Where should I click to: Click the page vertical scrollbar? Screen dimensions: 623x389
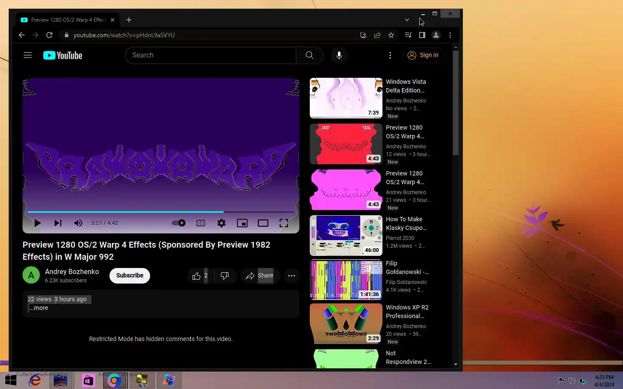[x=456, y=103]
